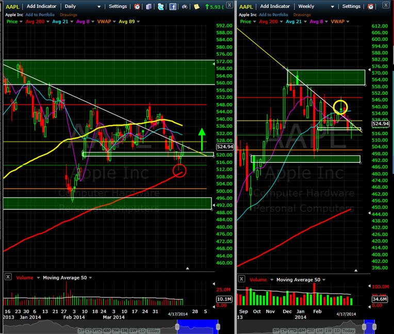Click the right range slider handle on the Weekly chart
Viewport: 394px width, 334px height.
pyautogui.click(x=374, y=326)
